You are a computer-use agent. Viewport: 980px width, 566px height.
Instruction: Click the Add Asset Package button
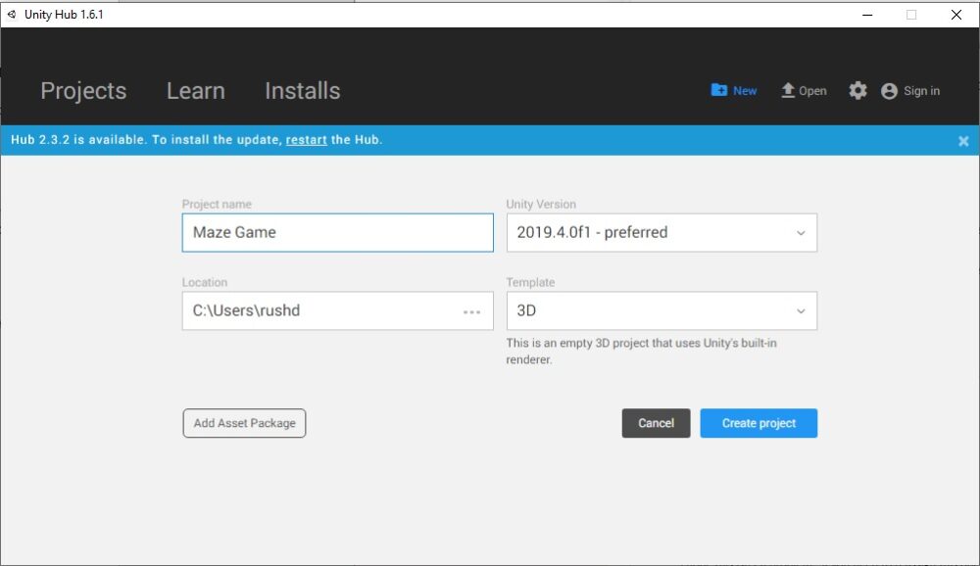click(x=244, y=423)
